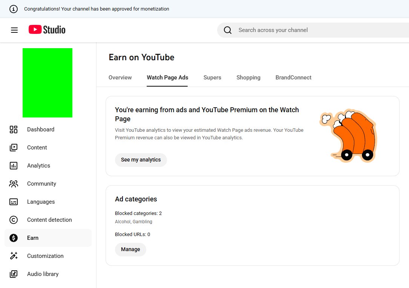This screenshot has width=409, height=288.
Task: Open Analytics in the sidebar
Action: pos(48,166)
